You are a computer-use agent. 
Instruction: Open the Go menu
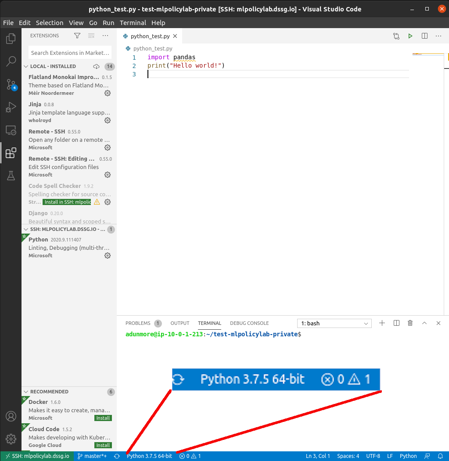[x=93, y=23]
